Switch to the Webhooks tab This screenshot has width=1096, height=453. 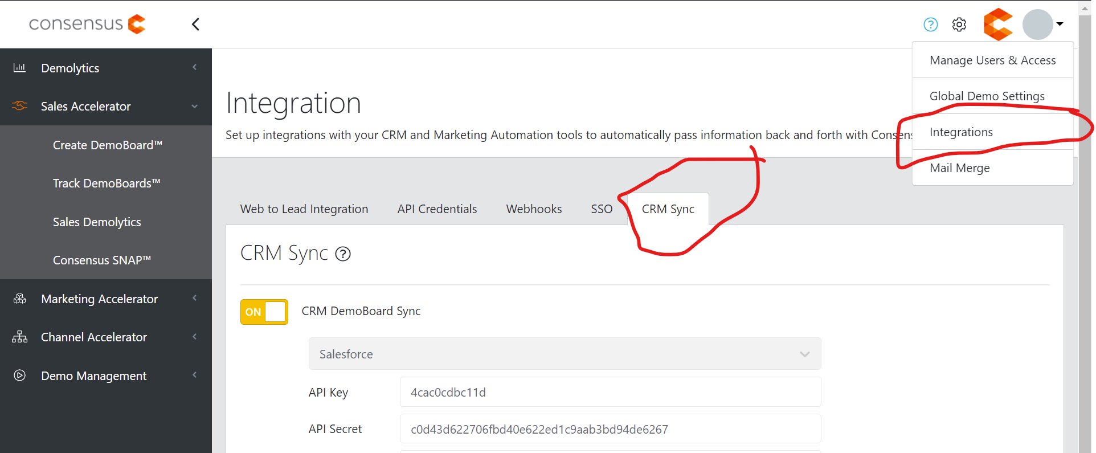(x=534, y=209)
